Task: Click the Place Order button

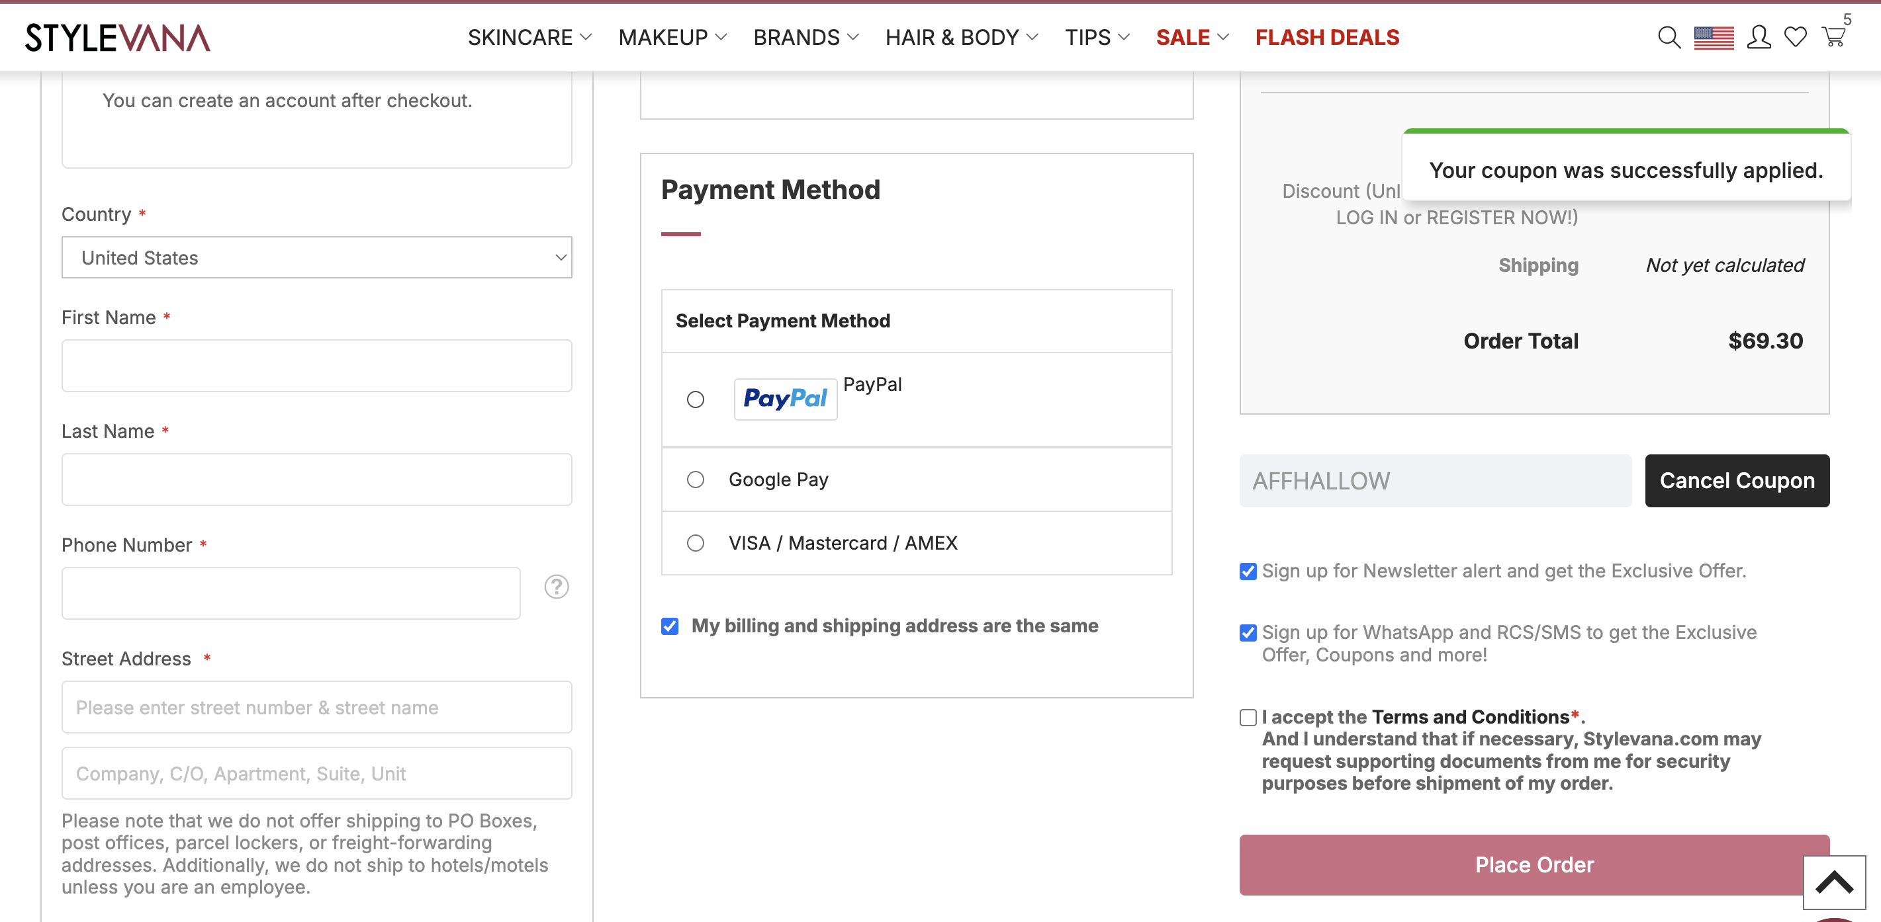Action: coord(1534,864)
